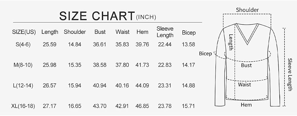
Task: Click the Bicep label beside sweater sleeve
Action: 205,54
